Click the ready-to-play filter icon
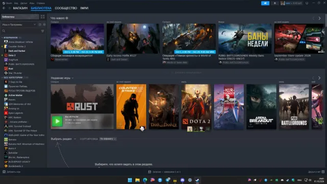This screenshot has height=184, width=327. (44, 25)
